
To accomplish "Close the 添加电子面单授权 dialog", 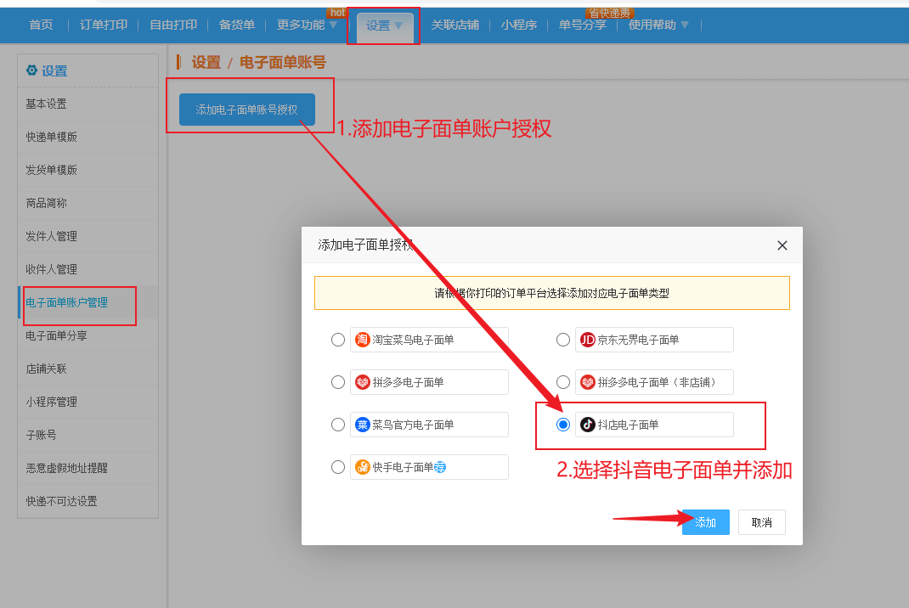I will (782, 245).
